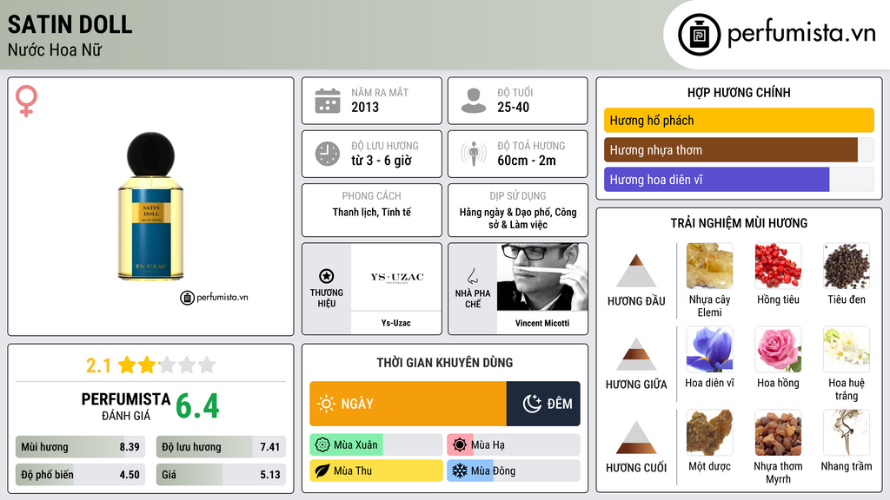Screen dimensions: 890x500
Task: Click the person icon beside Độ tuổi
Action: [x=474, y=101]
